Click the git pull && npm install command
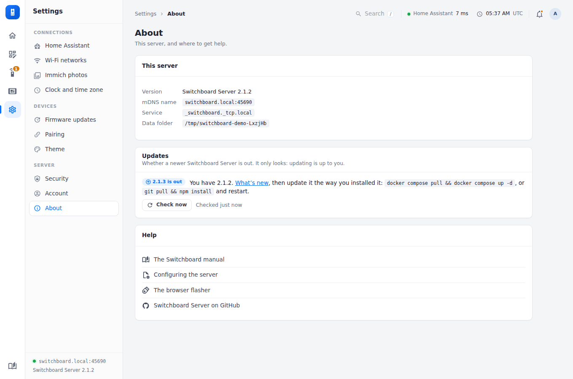This screenshot has height=379, width=573. (178, 192)
